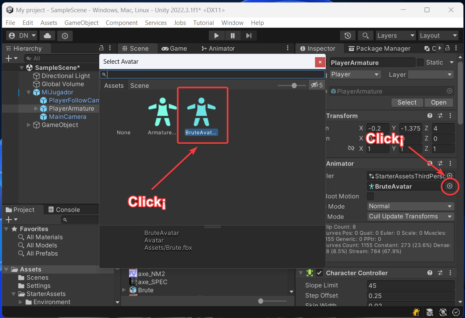Select PlayerFollowCamera in Hierarchy
The width and height of the screenshot is (465, 318).
(74, 100)
